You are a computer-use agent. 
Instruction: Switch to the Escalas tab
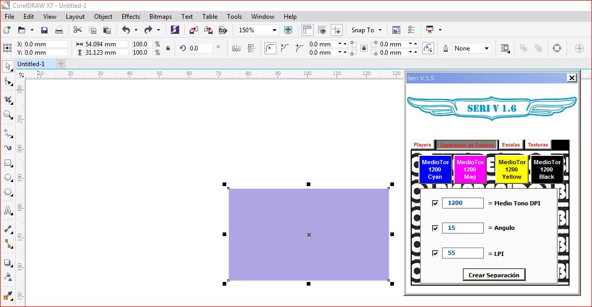511,145
